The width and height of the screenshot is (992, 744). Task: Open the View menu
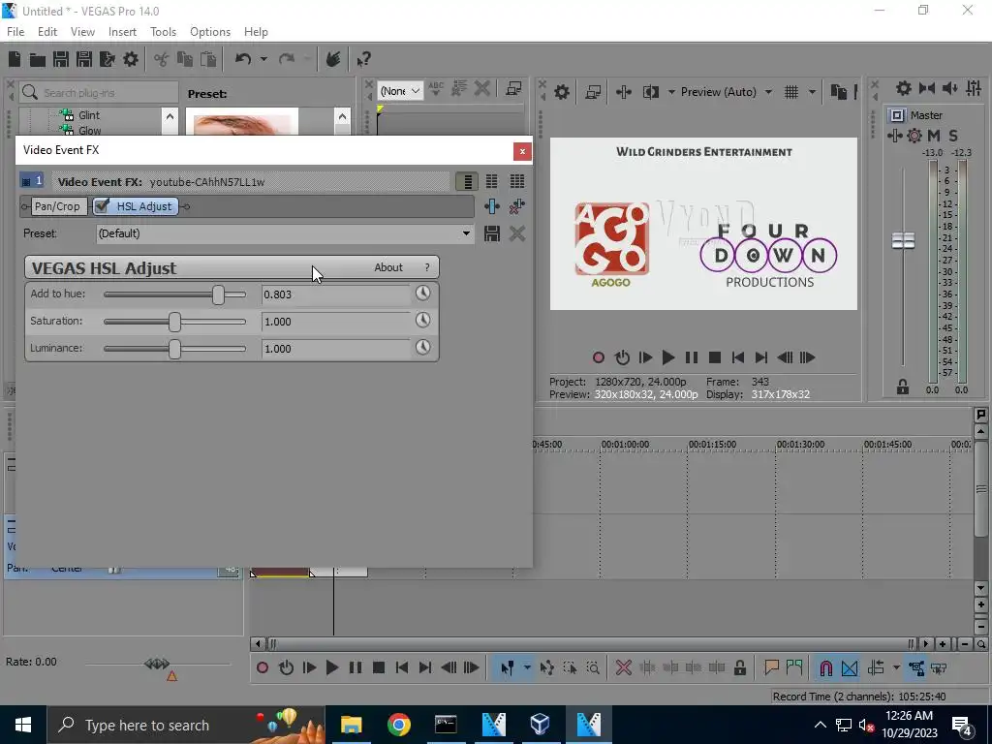(x=82, y=32)
